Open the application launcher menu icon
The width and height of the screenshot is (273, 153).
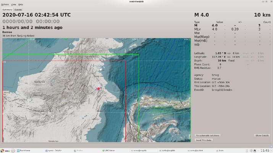3,150
